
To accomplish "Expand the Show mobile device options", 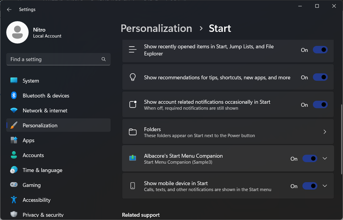I will 324,186.
